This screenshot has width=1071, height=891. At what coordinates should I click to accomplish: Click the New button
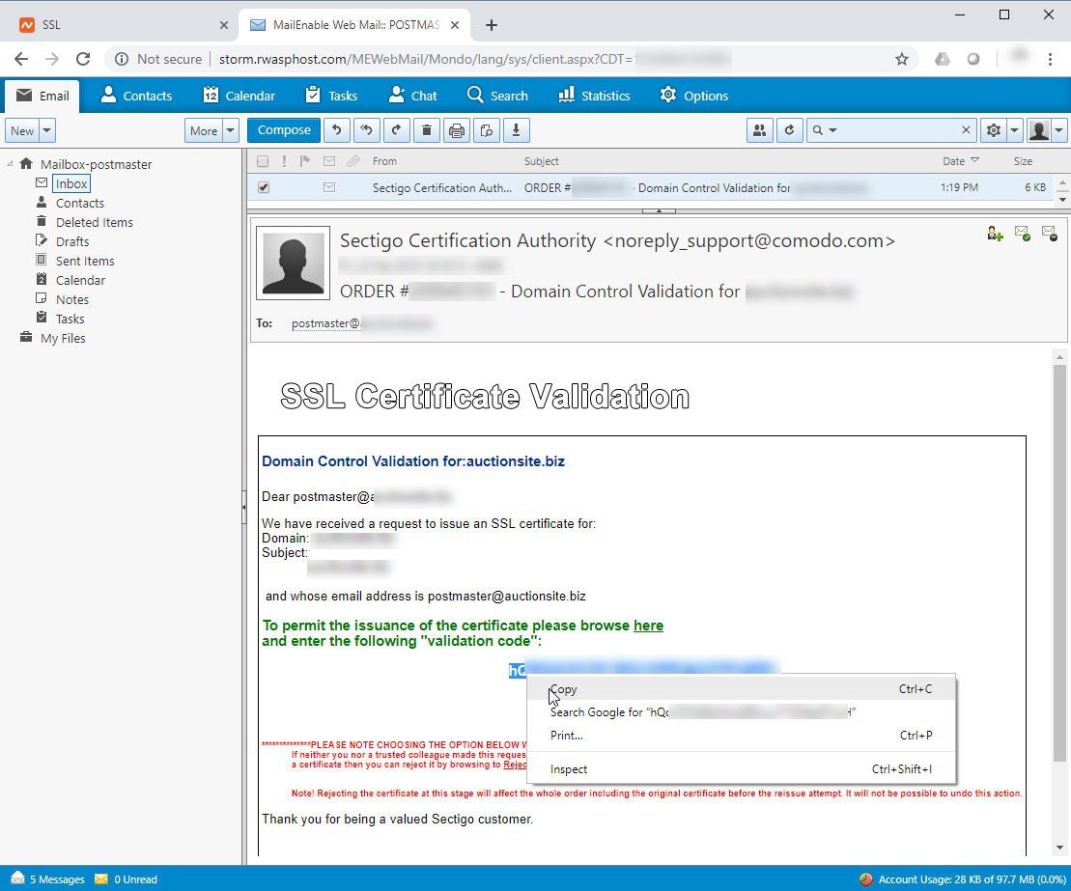pyautogui.click(x=22, y=130)
